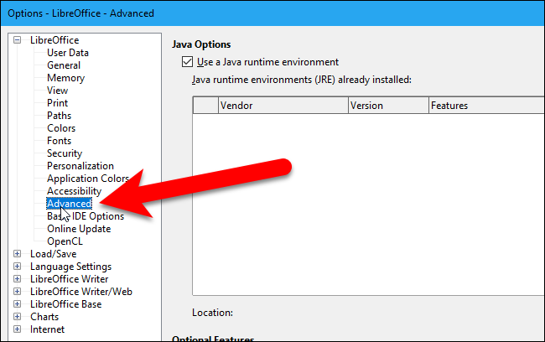Viewport: 545px width, 342px height.
Task: Expand the Language Settings node
Action: click(x=17, y=267)
